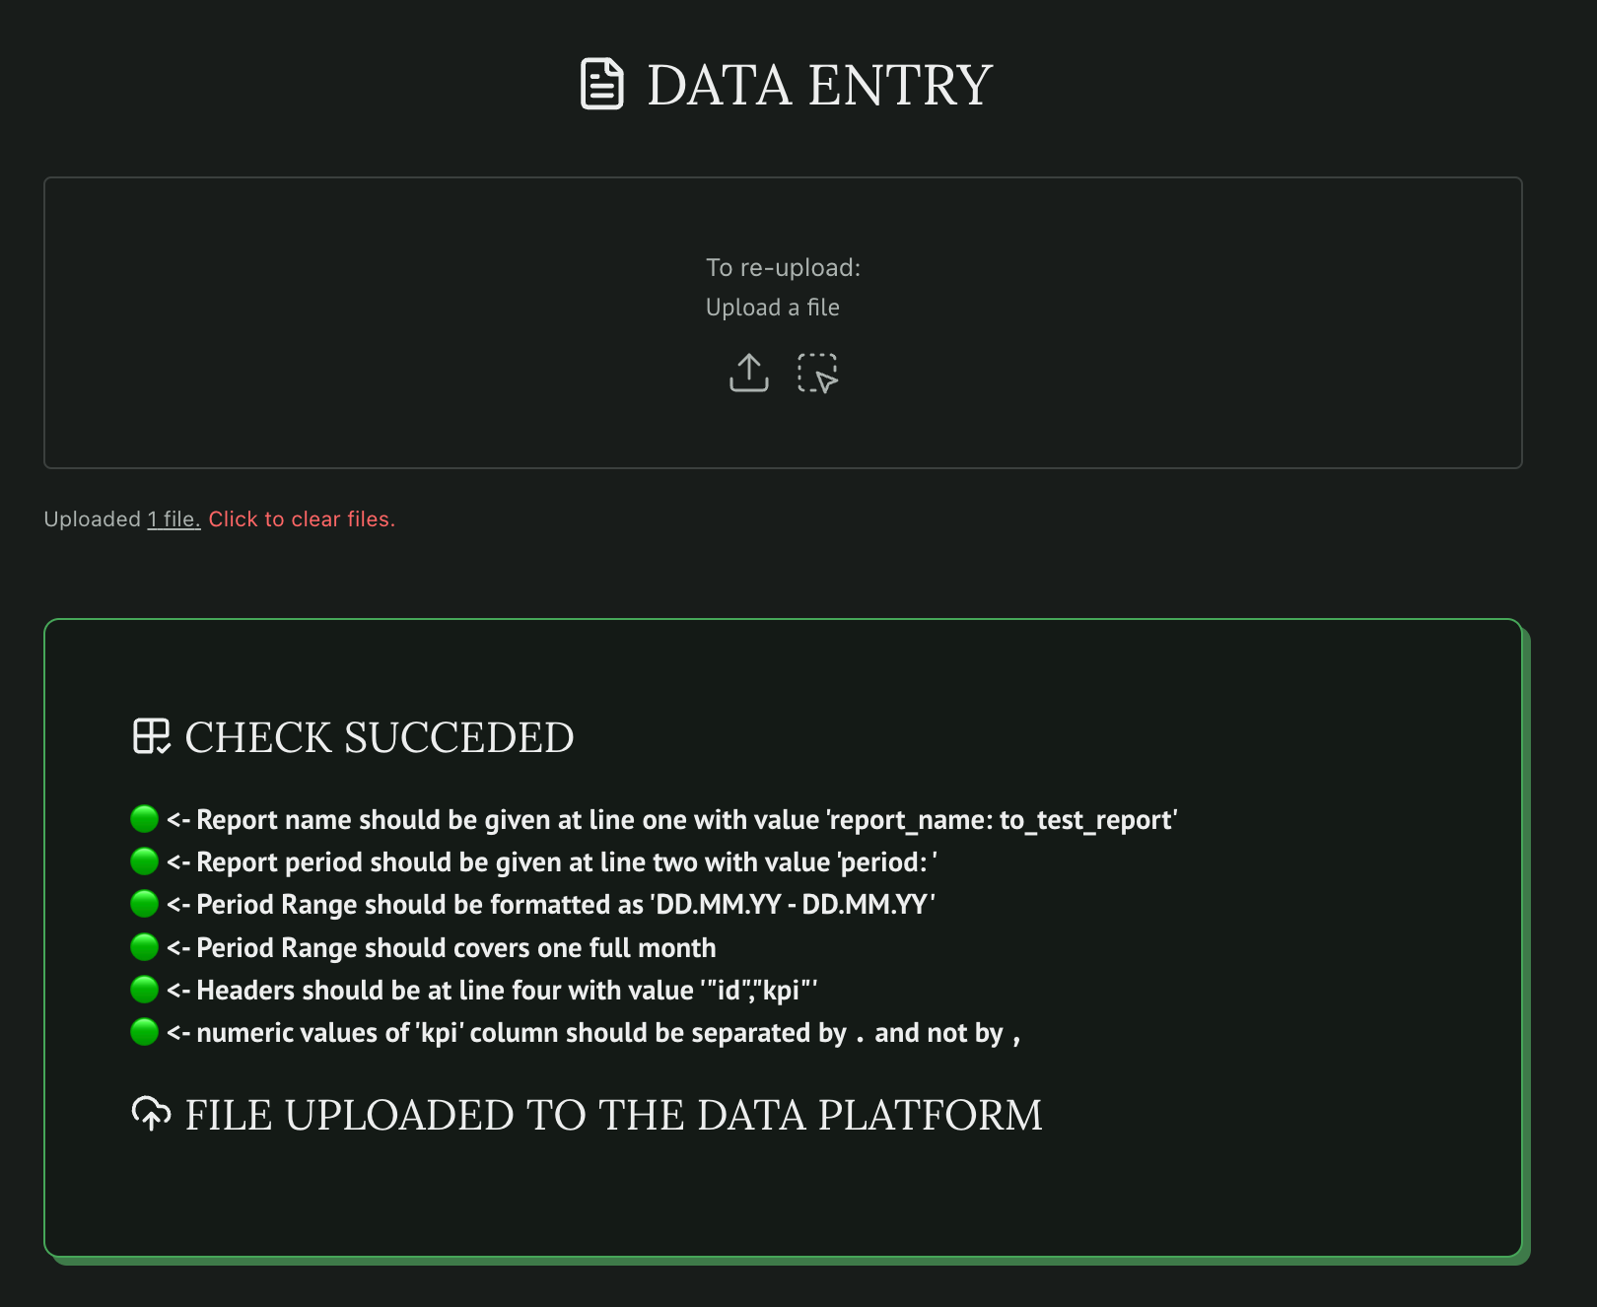Click the upload arrow icon

pyautogui.click(x=748, y=373)
